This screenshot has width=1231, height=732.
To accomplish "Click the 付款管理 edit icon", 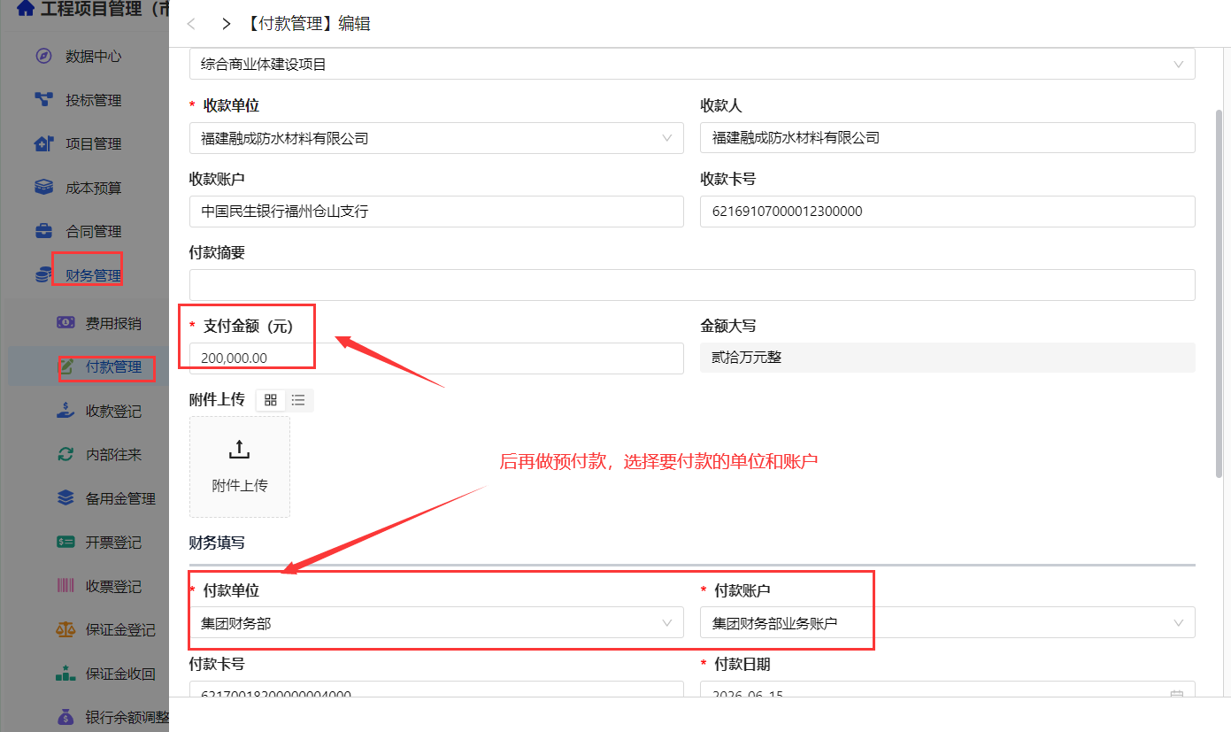I will tap(65, 366).
